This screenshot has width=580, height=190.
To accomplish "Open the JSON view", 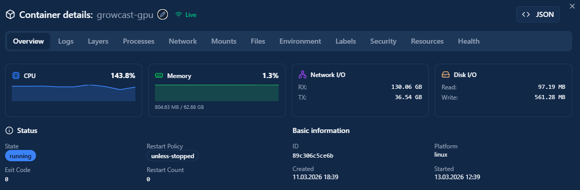I will click(538, 15).
